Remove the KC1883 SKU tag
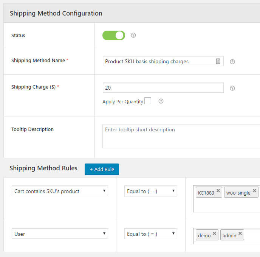Viewport: 260px width, 257px height. coord(218,191)
